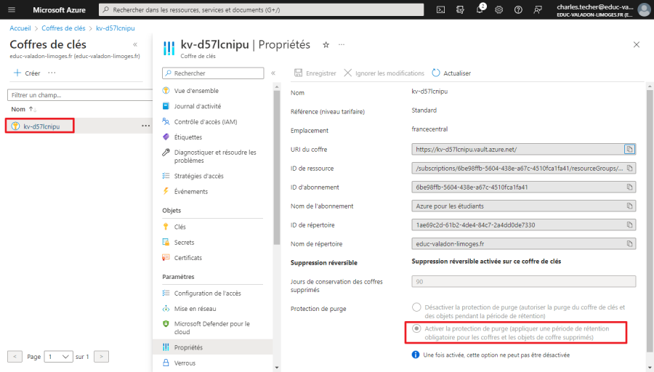This screenshot has width=654, height=372.
Task: Collapse the Coffres de clés list pane
Action: click(135, 44)
